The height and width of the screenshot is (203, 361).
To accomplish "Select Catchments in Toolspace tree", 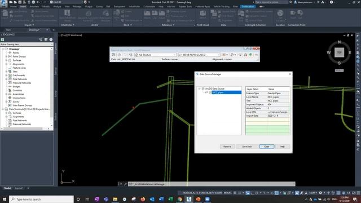I will pyautogui.click(x=19, y=75).
